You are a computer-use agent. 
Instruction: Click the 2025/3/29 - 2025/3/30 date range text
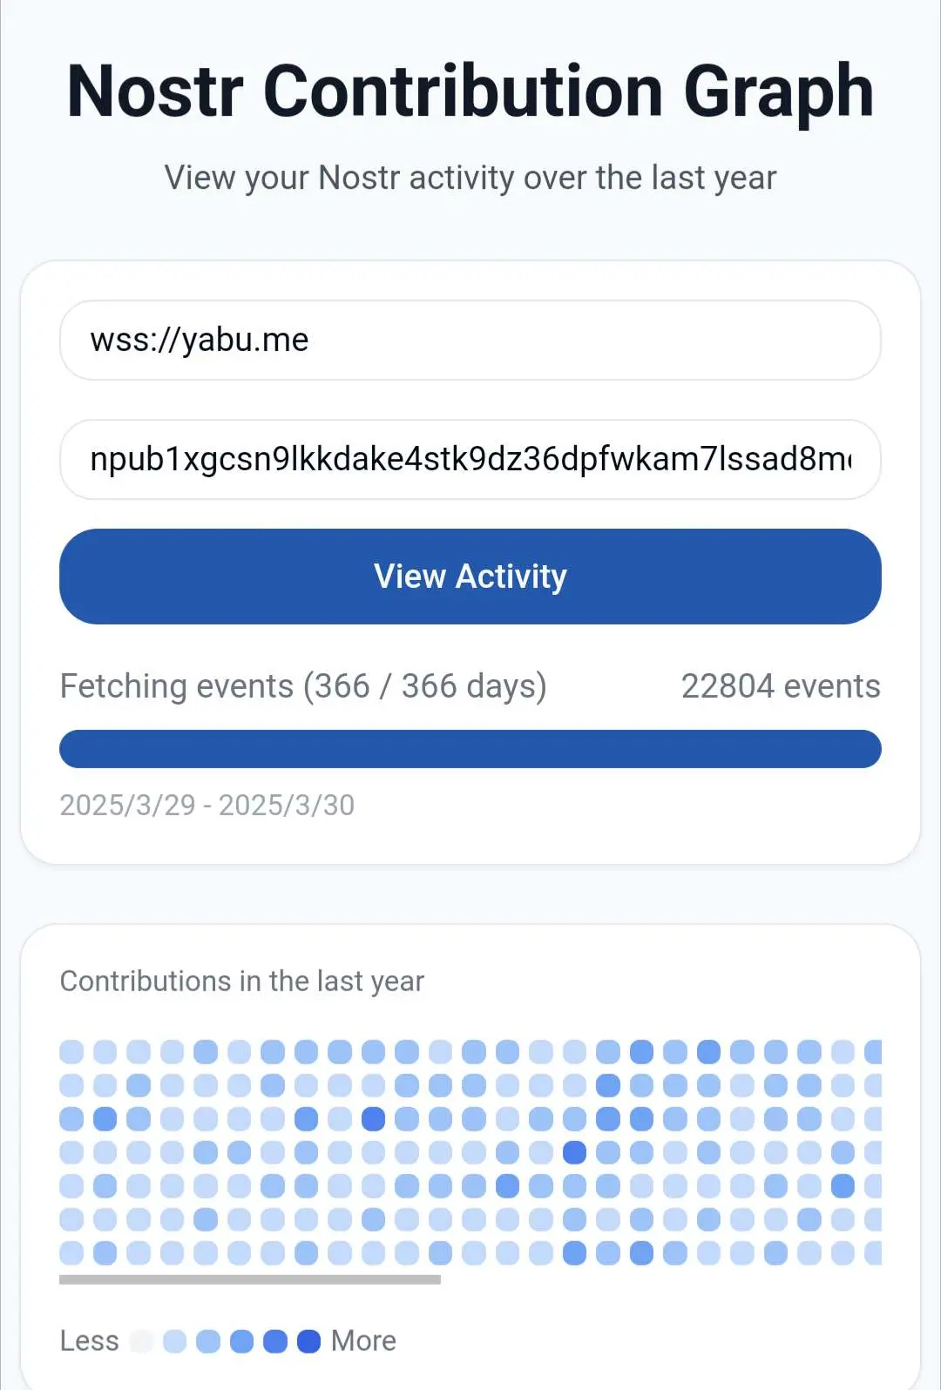[x=207, y=806]
